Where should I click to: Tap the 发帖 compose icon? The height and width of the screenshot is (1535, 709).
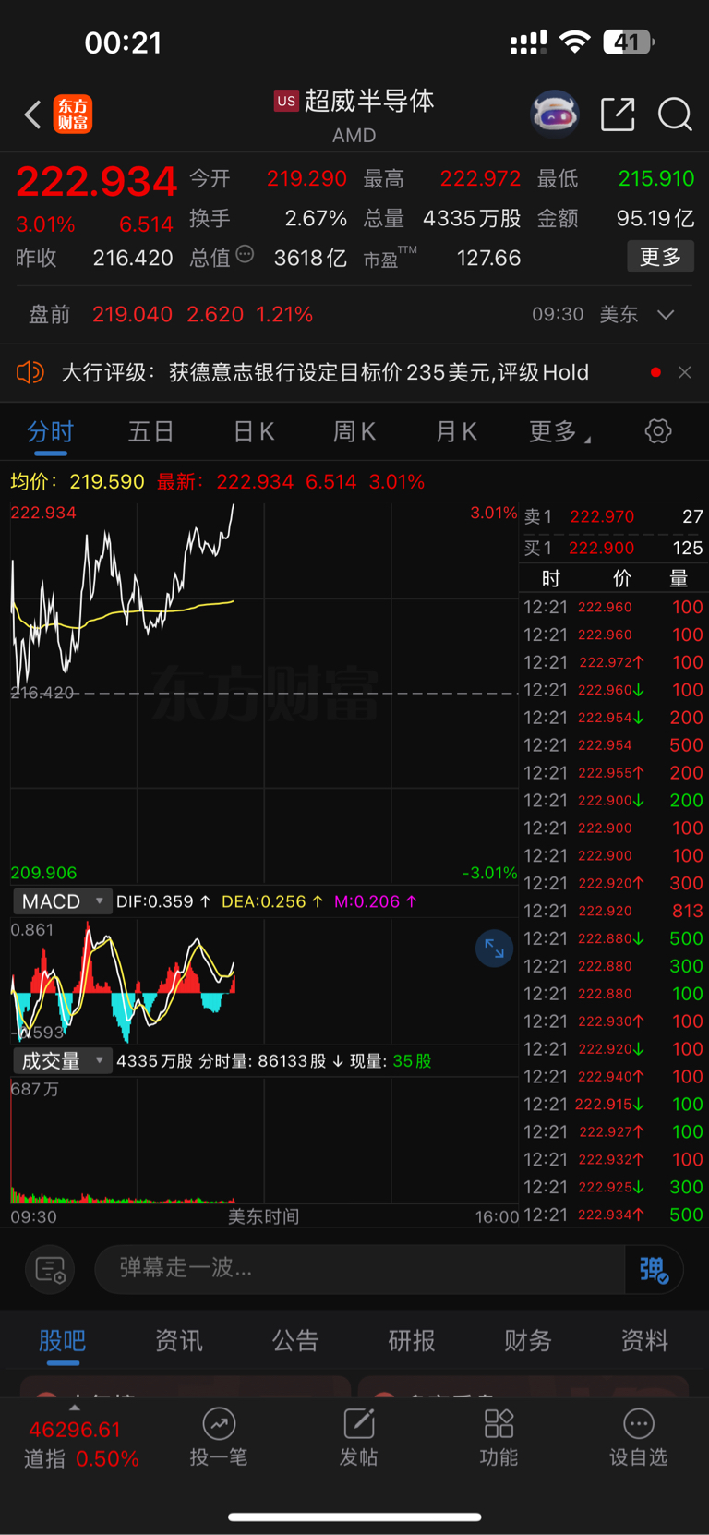[x=359, y=1424]
